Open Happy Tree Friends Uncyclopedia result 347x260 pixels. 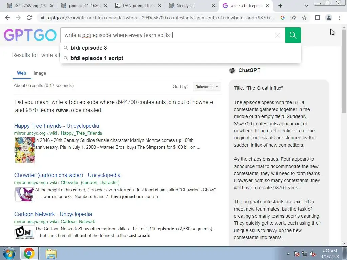(x=57, y=126)
